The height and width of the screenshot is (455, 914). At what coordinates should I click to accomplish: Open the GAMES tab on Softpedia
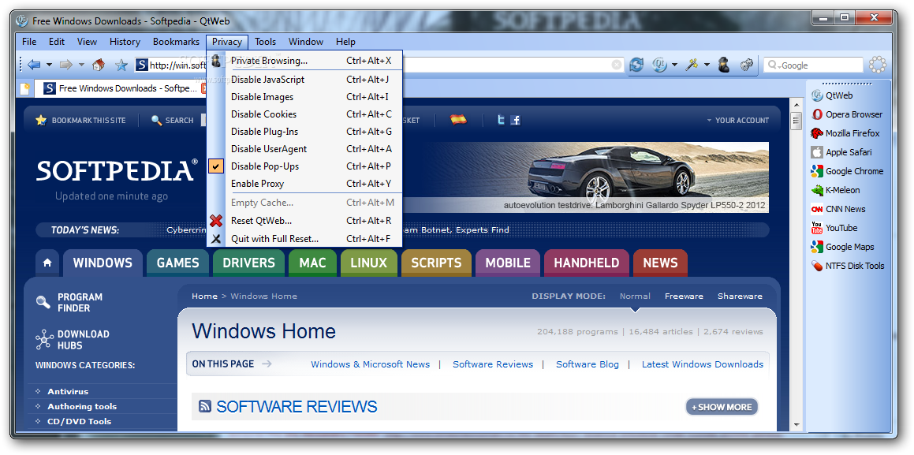pyautogui.click(x=177, y=263)
